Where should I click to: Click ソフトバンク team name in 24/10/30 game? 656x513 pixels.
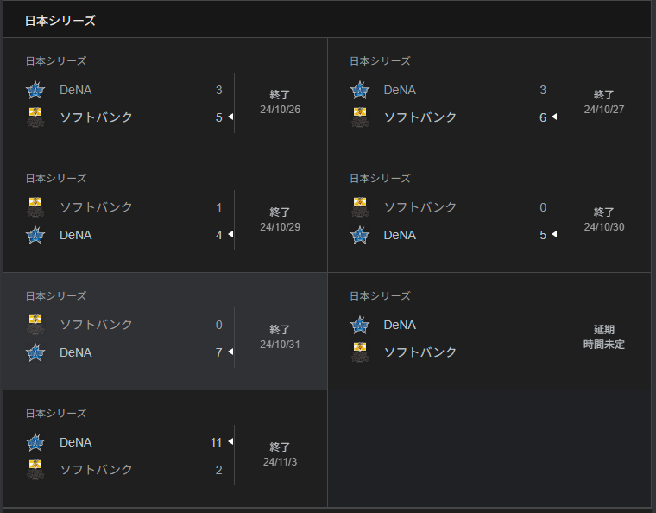[x=420, y=207]
